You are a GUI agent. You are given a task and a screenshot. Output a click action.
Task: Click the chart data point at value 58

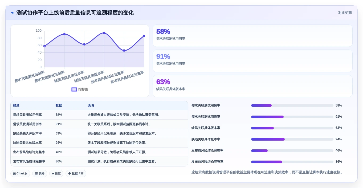[44, 46]
